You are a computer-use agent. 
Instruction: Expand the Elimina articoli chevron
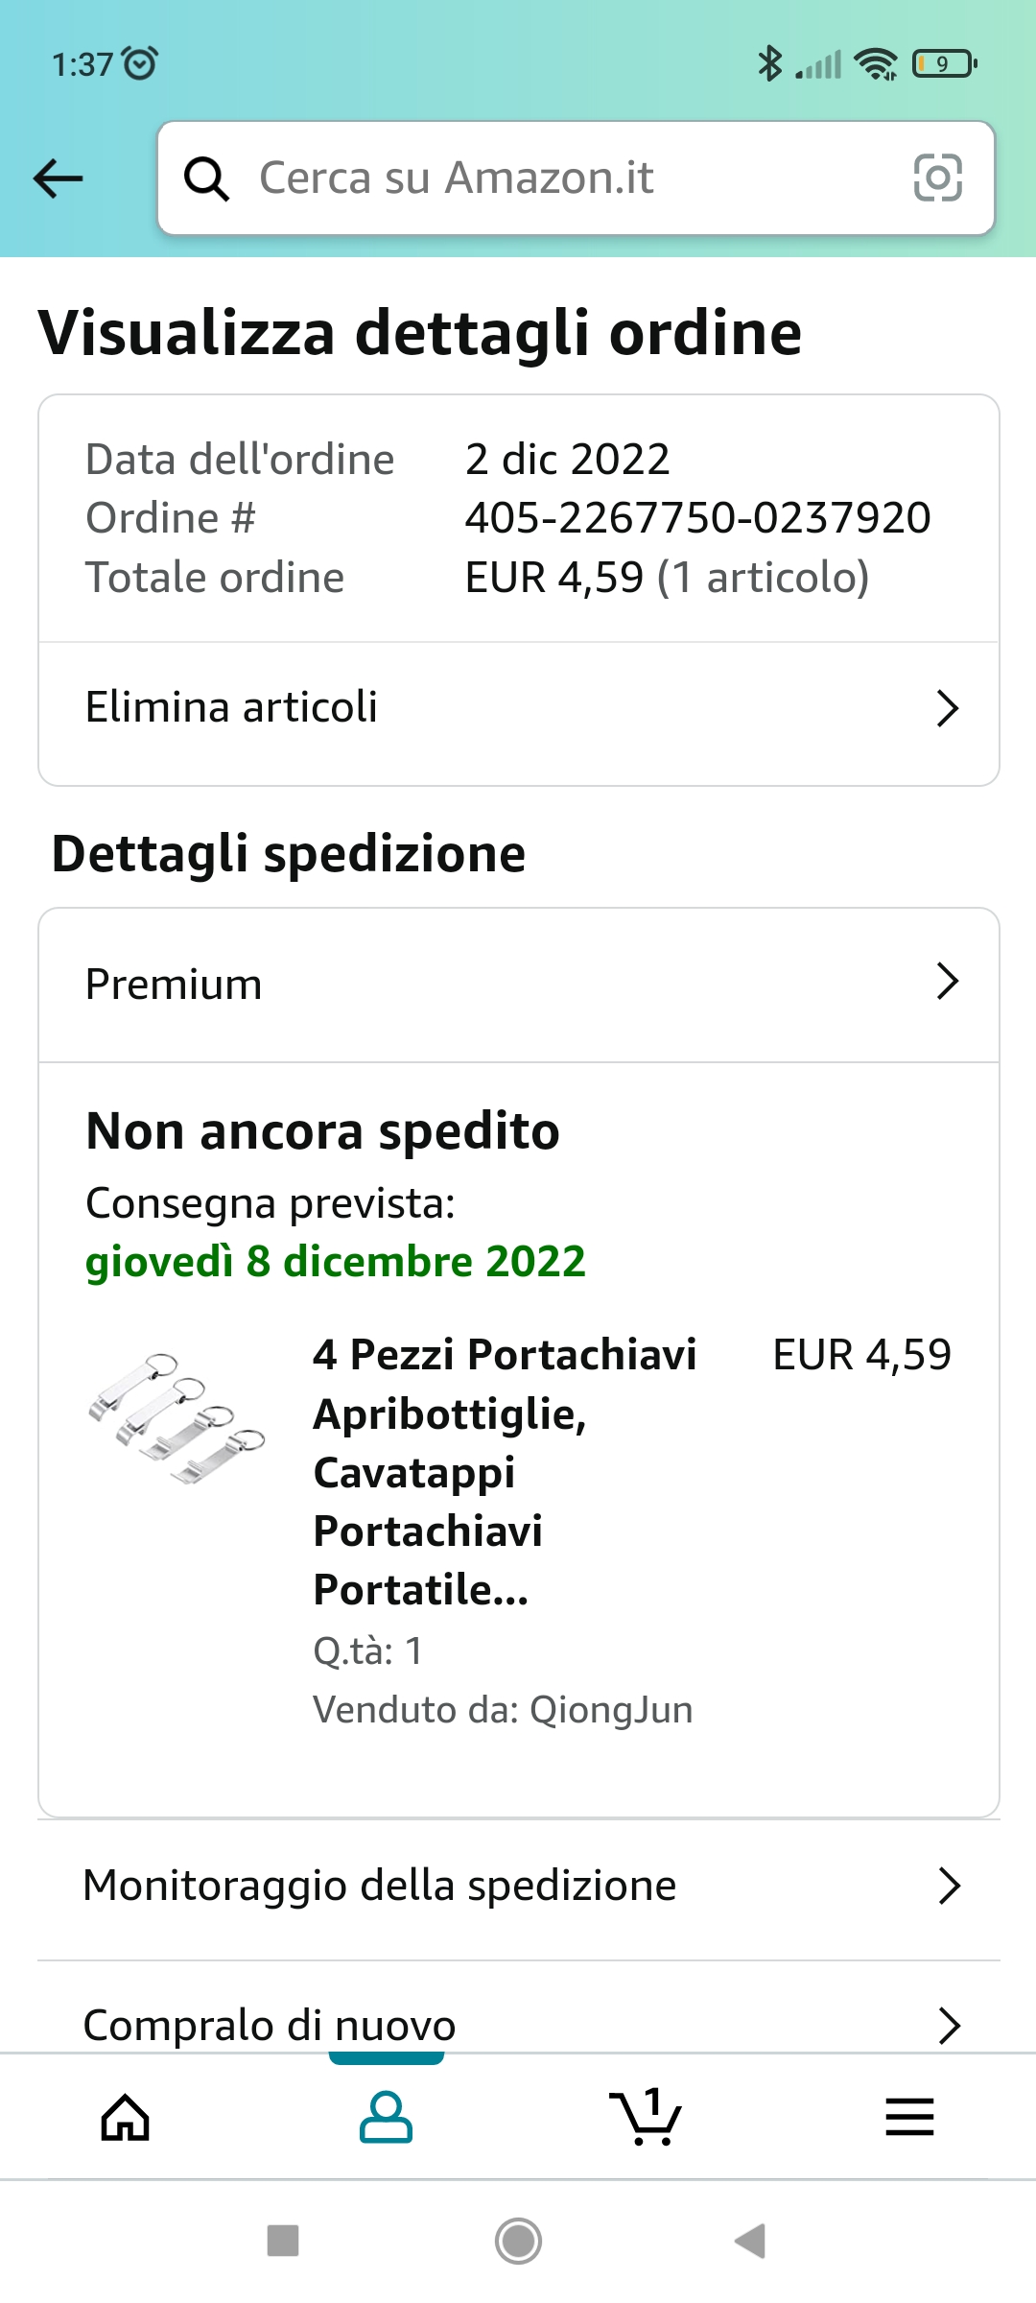[x=948, y=708]
